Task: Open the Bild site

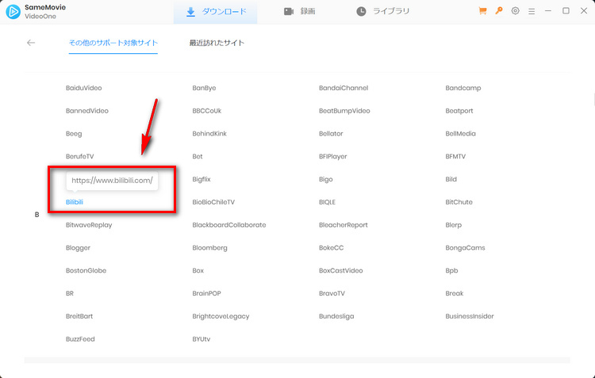Action: 451,179
